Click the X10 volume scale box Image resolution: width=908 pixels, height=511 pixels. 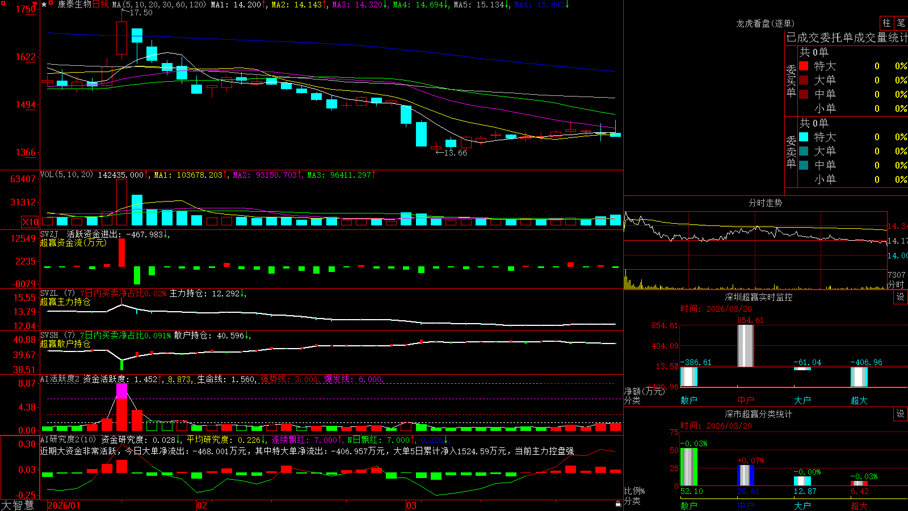[30, 222]
